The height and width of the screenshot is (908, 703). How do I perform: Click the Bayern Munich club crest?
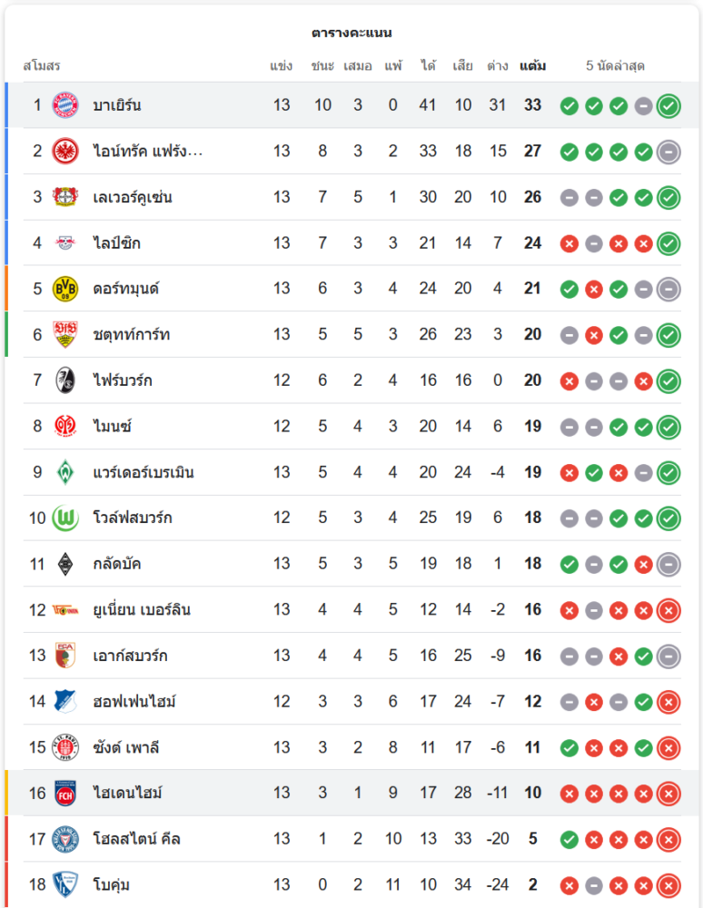click(65, 105)
